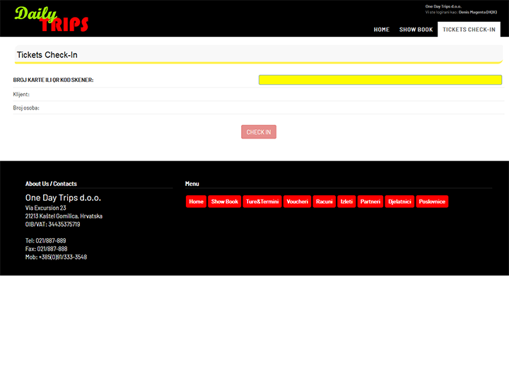Go to Ture&Termini in footer menu
The width and height of the screenshot is (509, 388).
point(262,201)
